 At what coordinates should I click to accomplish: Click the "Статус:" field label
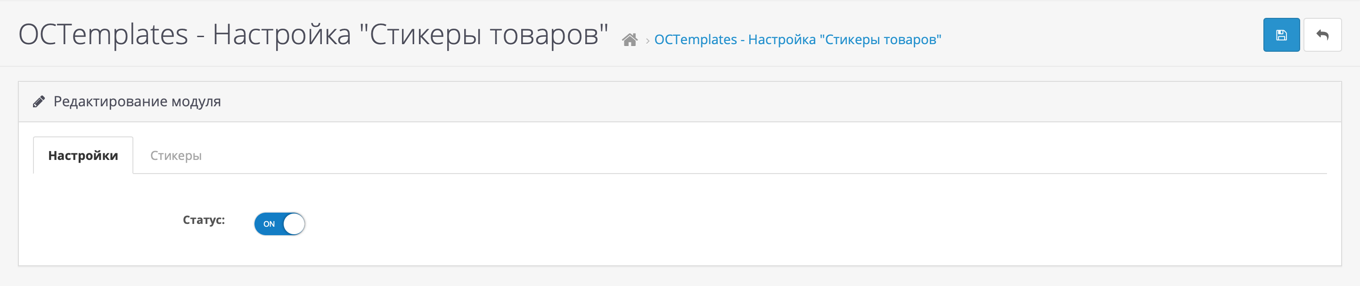click(203, 220)
